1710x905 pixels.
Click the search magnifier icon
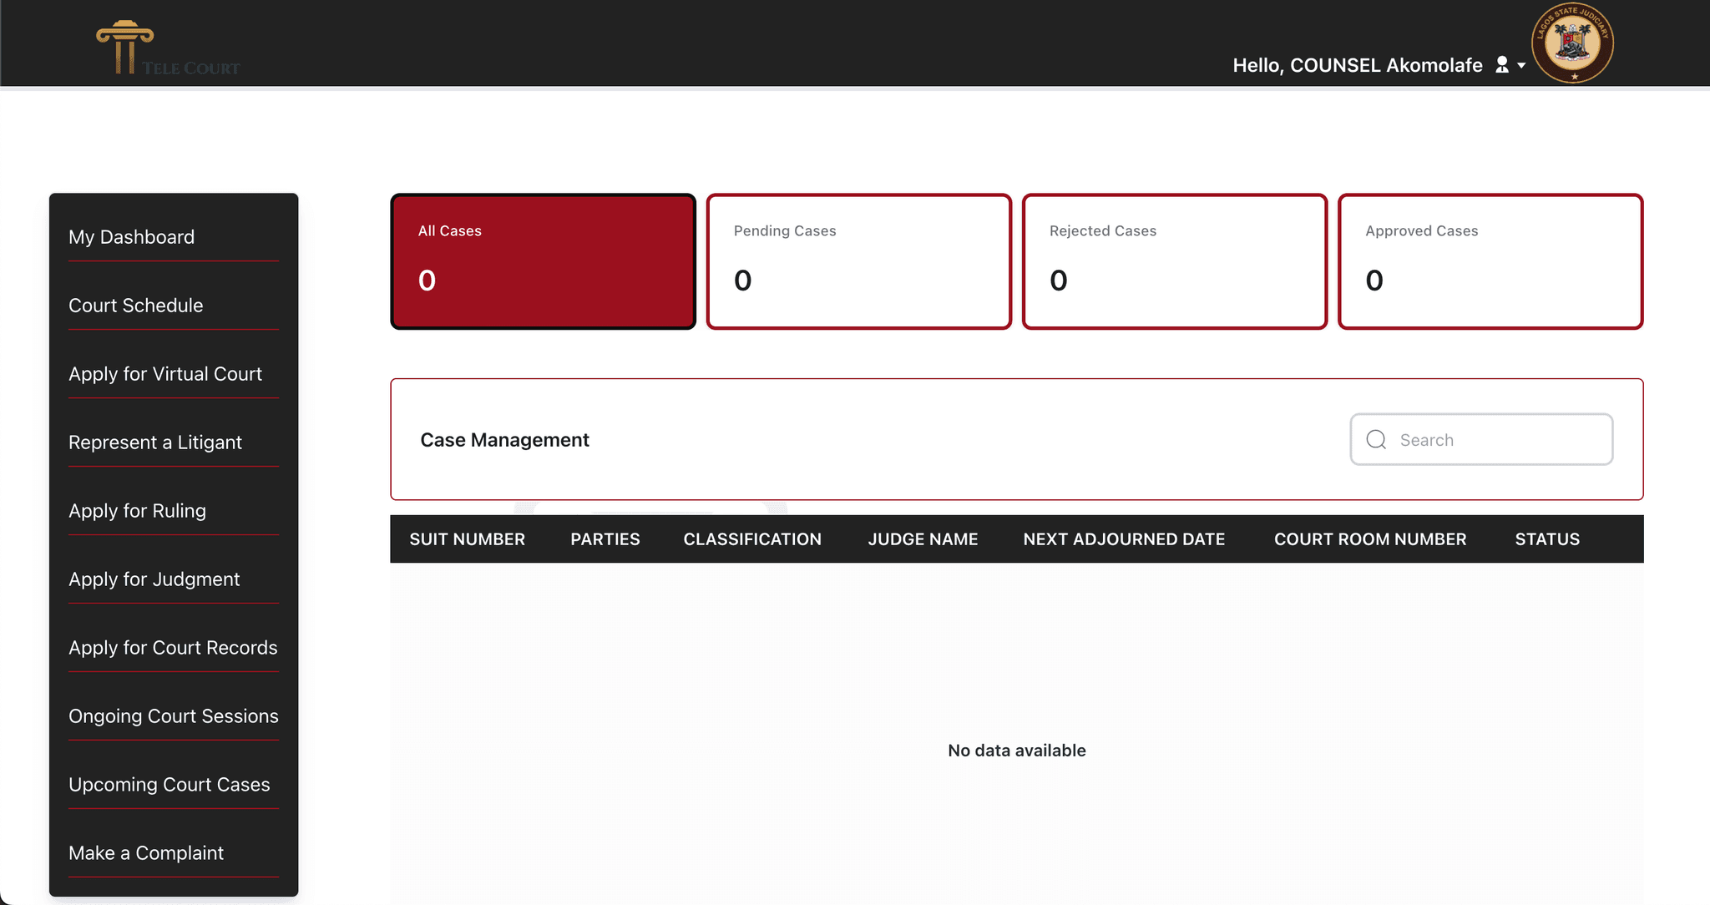[x=1376, y=440]
